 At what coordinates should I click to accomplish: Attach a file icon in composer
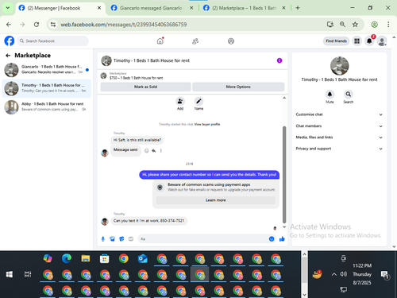point(112,239)
